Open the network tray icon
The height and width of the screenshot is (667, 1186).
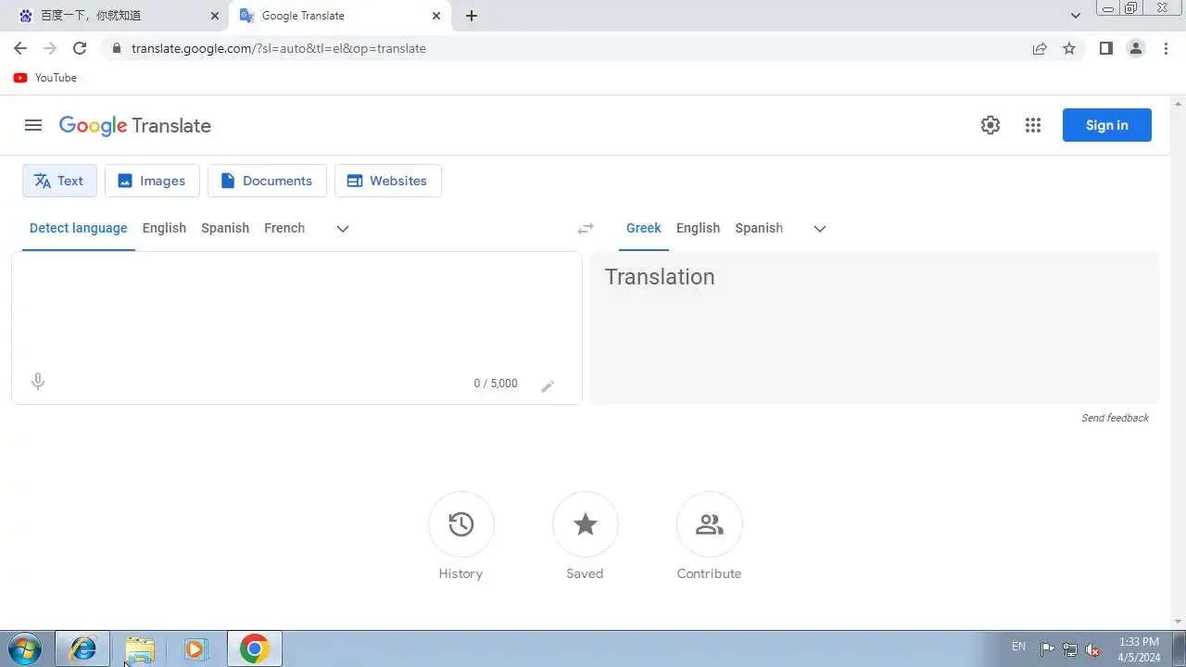(1070, 649)
